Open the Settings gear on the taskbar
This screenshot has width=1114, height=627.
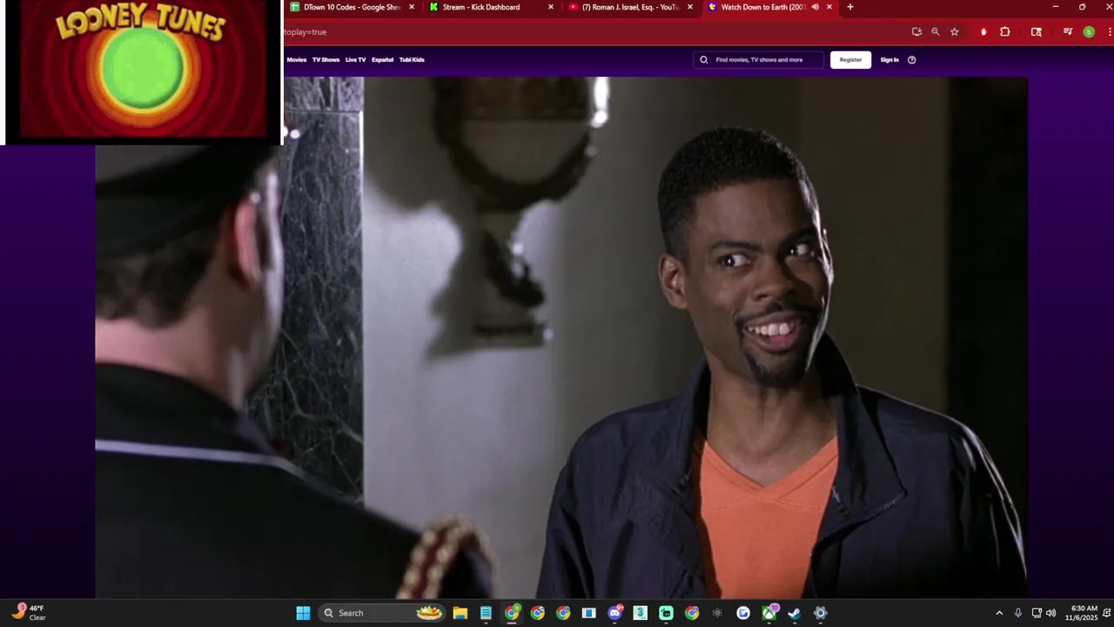(x=820, y=613)
